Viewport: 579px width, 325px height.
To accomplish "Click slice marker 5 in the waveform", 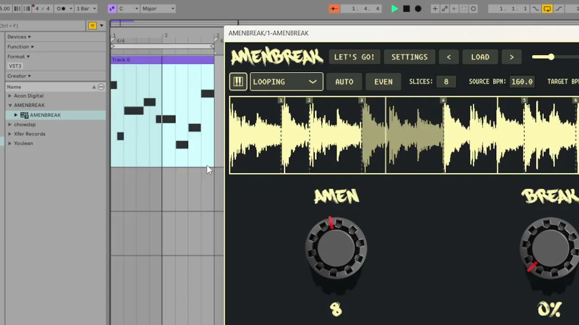I will click(524, 100).
